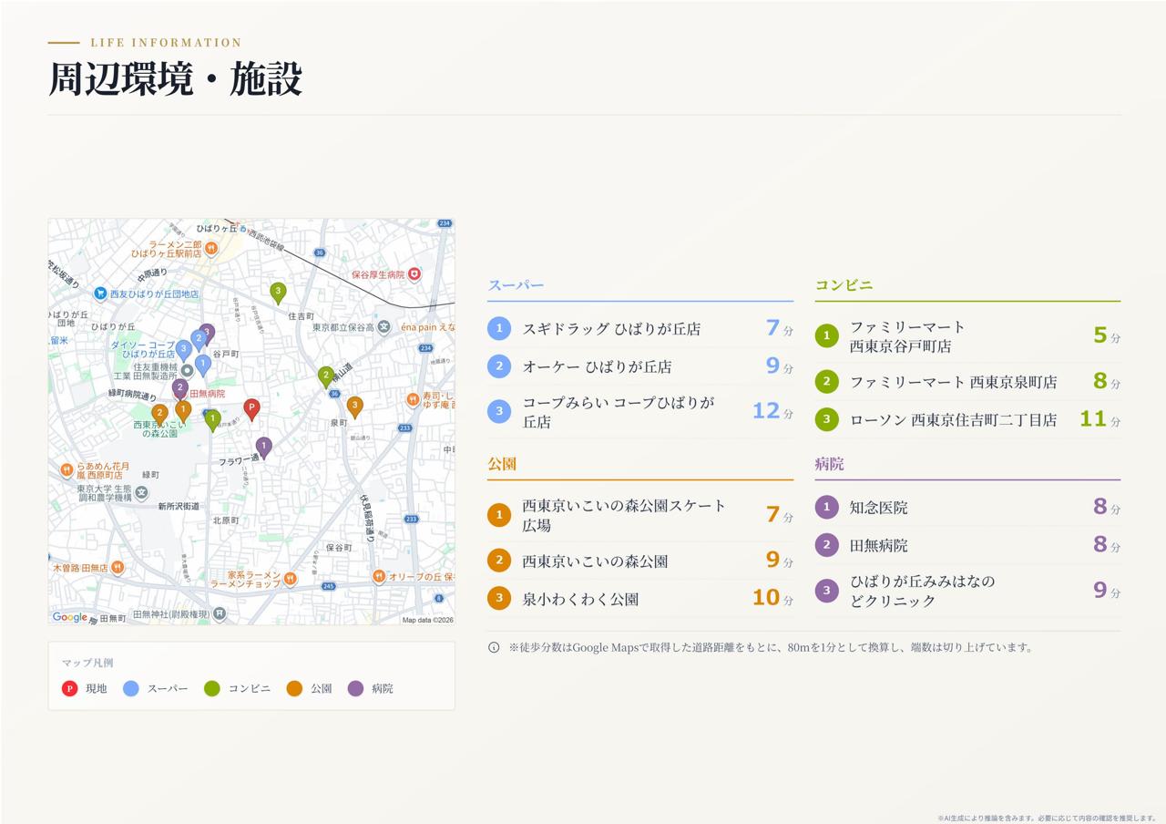This screenshot has height=824, width=1166.
Task: Click the 住吉町 area label on the map
Action: pos(302,316)
